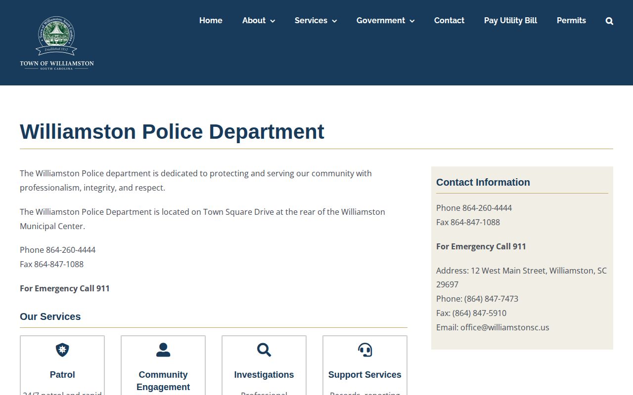Click the Our Services heading
Screen dimensions: 633x395
click(x=50, y=316)
